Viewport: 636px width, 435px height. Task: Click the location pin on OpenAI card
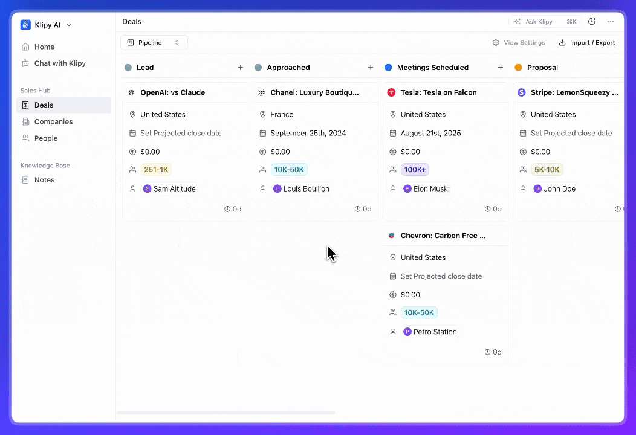click(132, 114)
